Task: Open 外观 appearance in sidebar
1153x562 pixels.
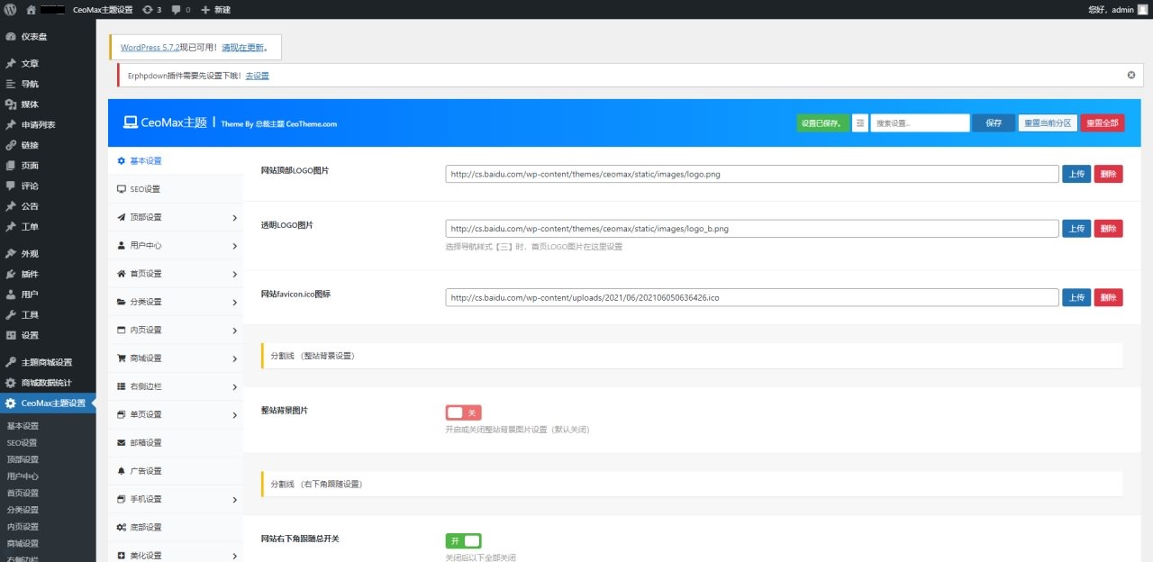Action: 48,254
